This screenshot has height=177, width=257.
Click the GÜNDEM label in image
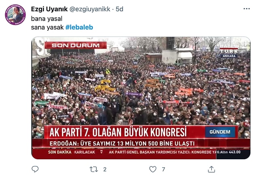[x=220, y=132]
